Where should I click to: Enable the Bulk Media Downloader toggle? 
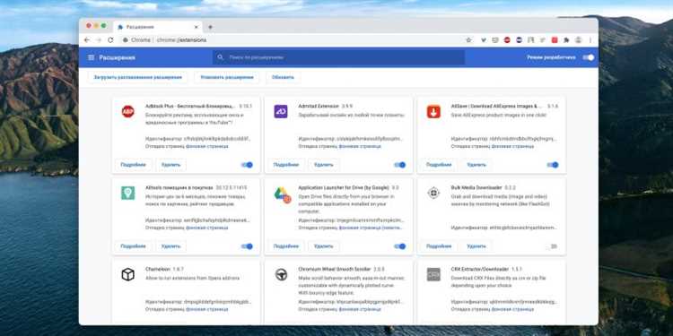click(x=553, y=246)
